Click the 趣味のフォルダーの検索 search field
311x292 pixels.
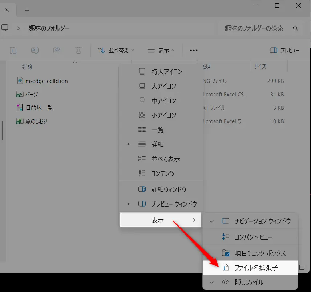254,28
